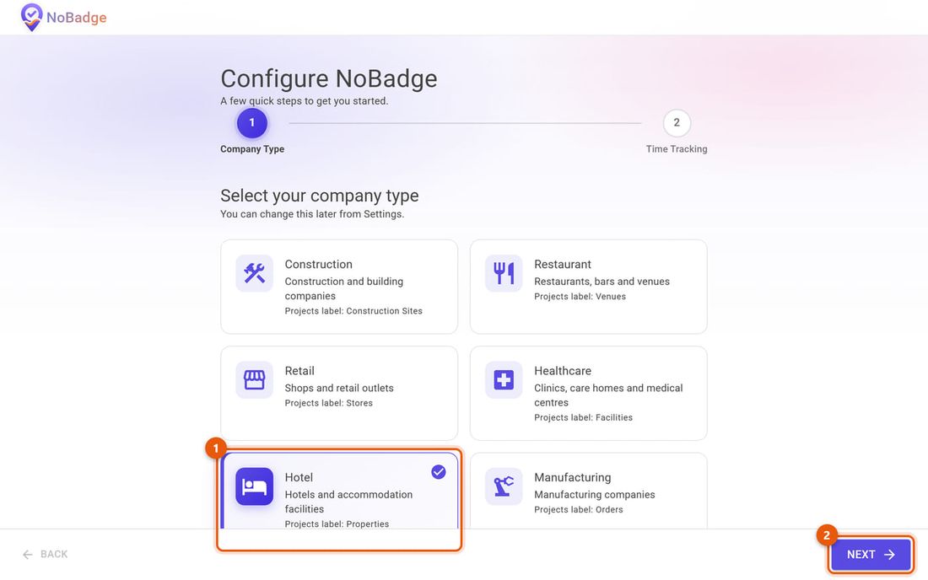Select the Healthcare company type heading
This screenshot has width=928, height=580.
point(562,371)
